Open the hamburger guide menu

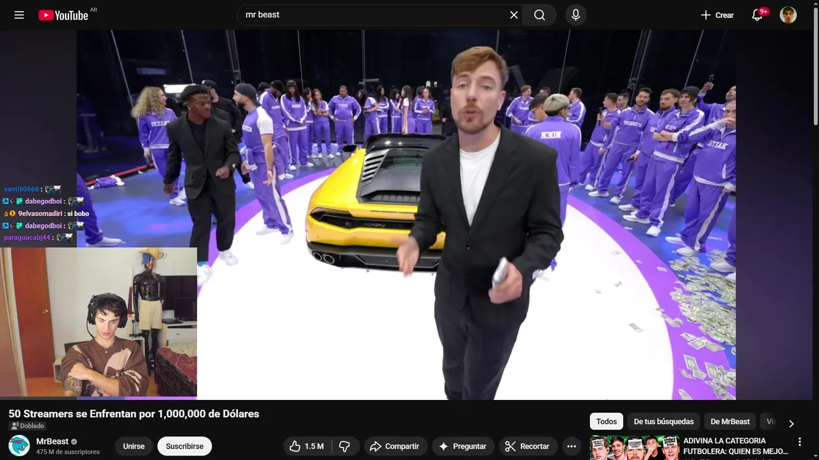[19, 15]
